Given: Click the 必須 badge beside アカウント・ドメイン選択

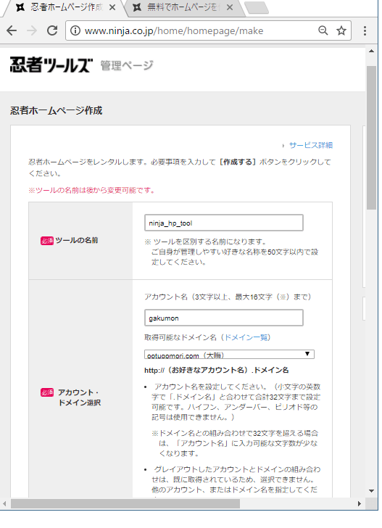Looking at the screenshot, I should point(47,392).
